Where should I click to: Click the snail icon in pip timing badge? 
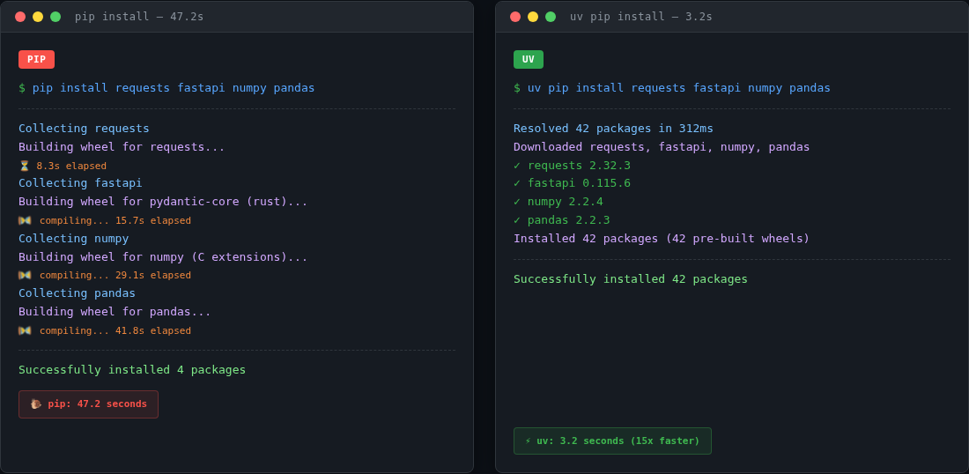36,404
